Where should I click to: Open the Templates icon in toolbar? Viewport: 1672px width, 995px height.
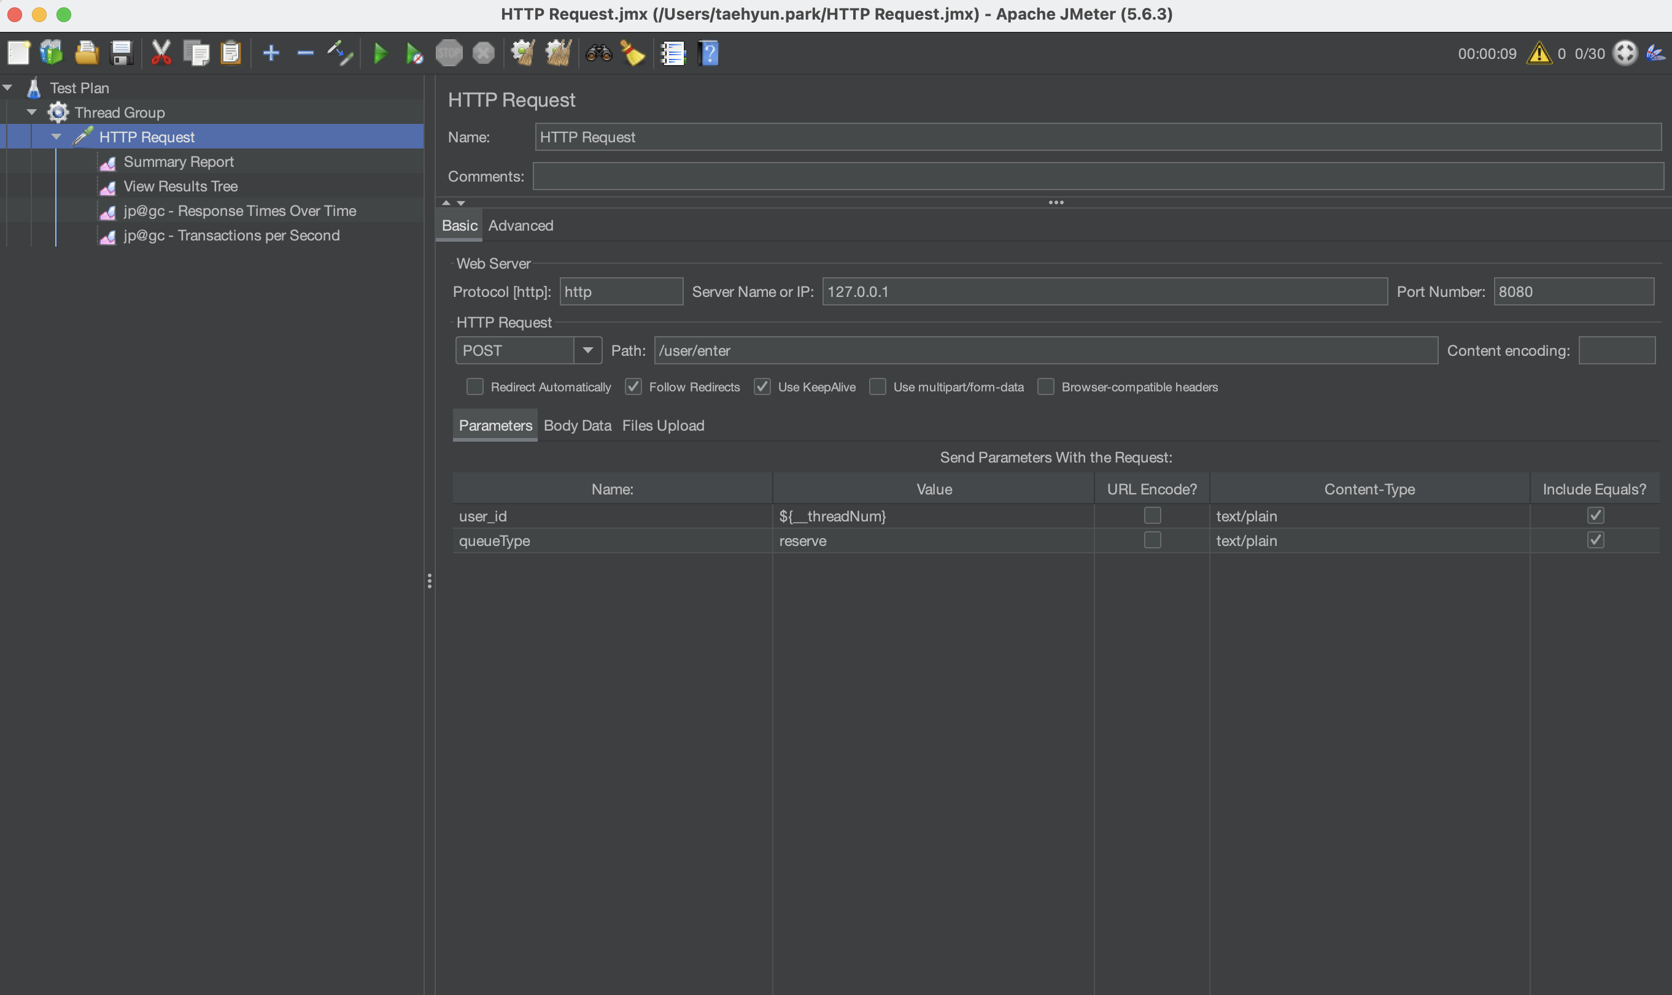pos(52,53)
